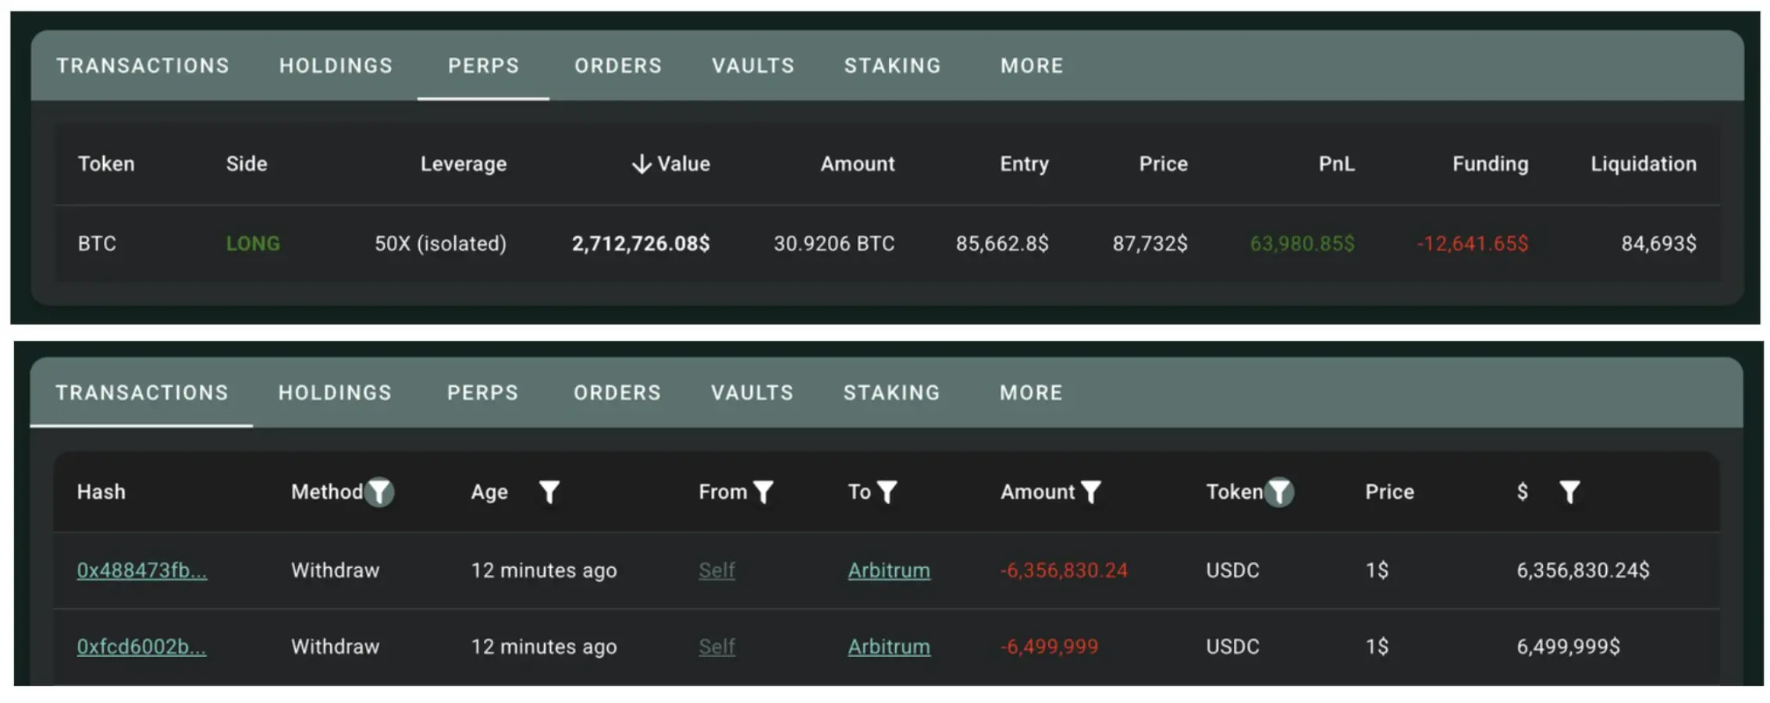Screen dimensions: 1770x703
Task: Click the Method column filter icon
Action: [x=379, y=492]
